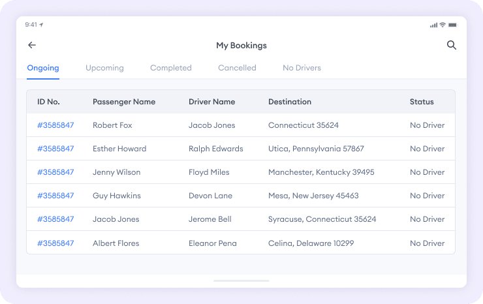Tap the Wi-Fi icon in status bar
Image resolution: width=483 pixels, height=304 pixels.
[x=443, y=25]
